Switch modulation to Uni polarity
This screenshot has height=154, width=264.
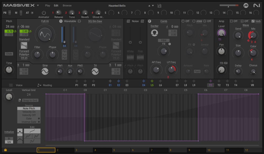(9, 142)
